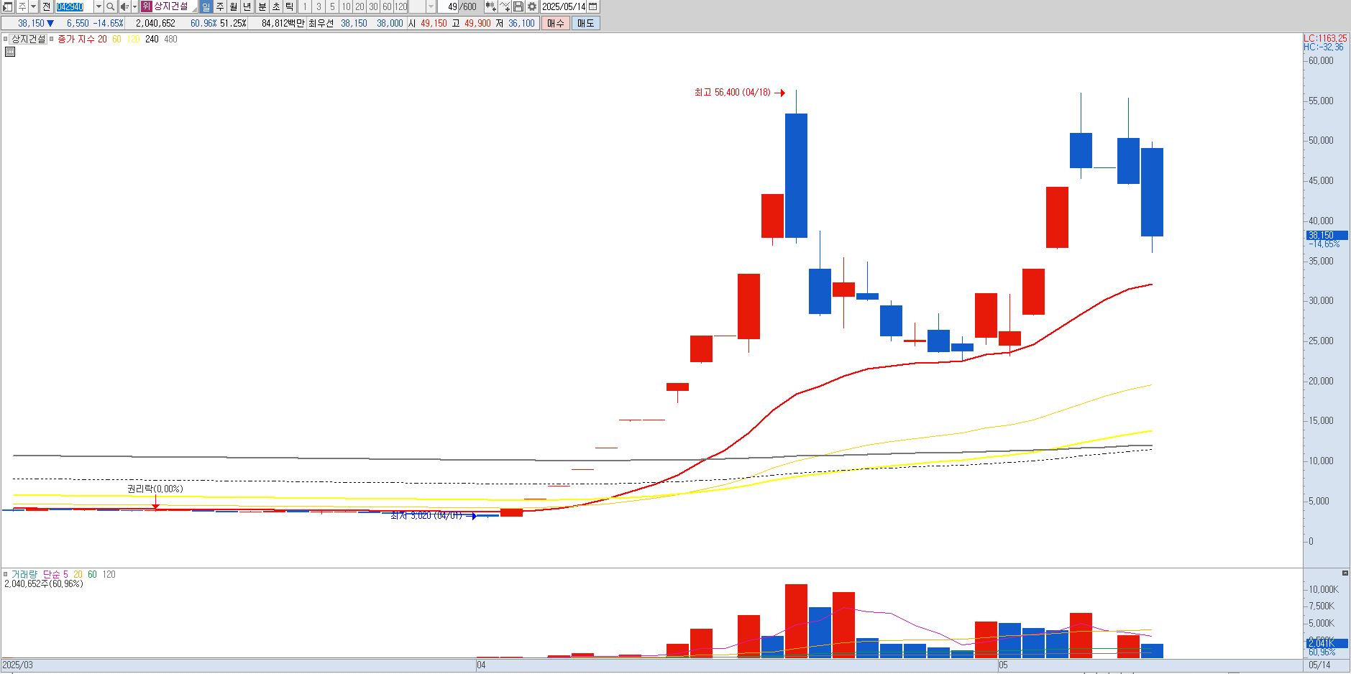Click the stock search magnifier icon
This screenshot has height=674, width=1351.
tap(110, 6)
